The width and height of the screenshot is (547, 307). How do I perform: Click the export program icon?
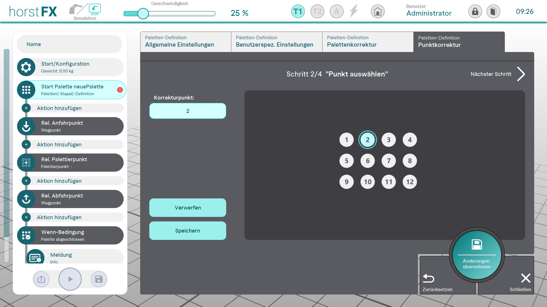coord(41,279)
